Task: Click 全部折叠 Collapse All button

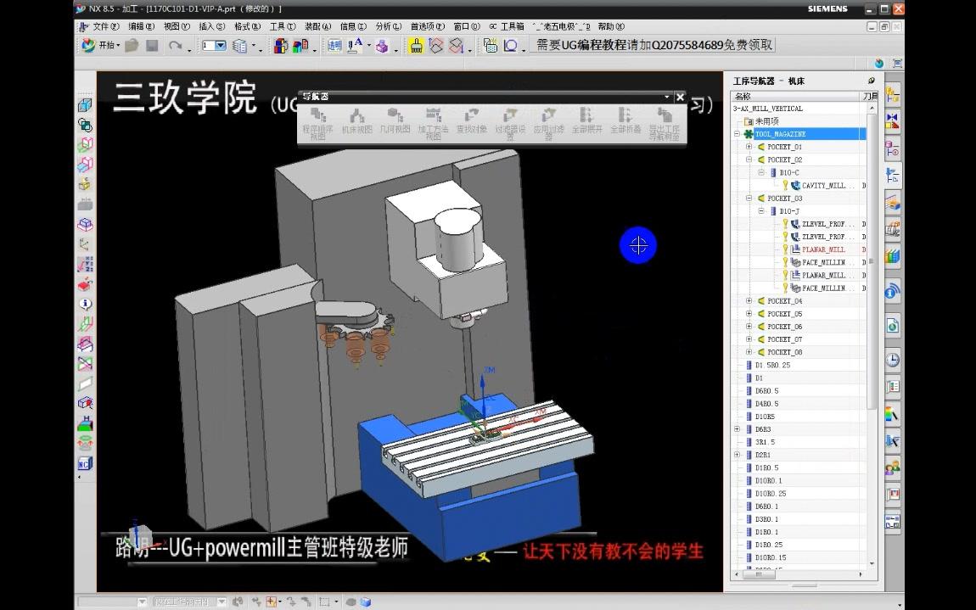Action: pyautogui.click(x=625, y=121)
